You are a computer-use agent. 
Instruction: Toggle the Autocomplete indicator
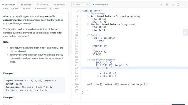coord(100,5)
